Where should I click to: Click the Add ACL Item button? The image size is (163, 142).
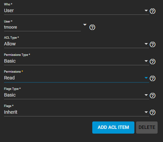click(113, 128)
